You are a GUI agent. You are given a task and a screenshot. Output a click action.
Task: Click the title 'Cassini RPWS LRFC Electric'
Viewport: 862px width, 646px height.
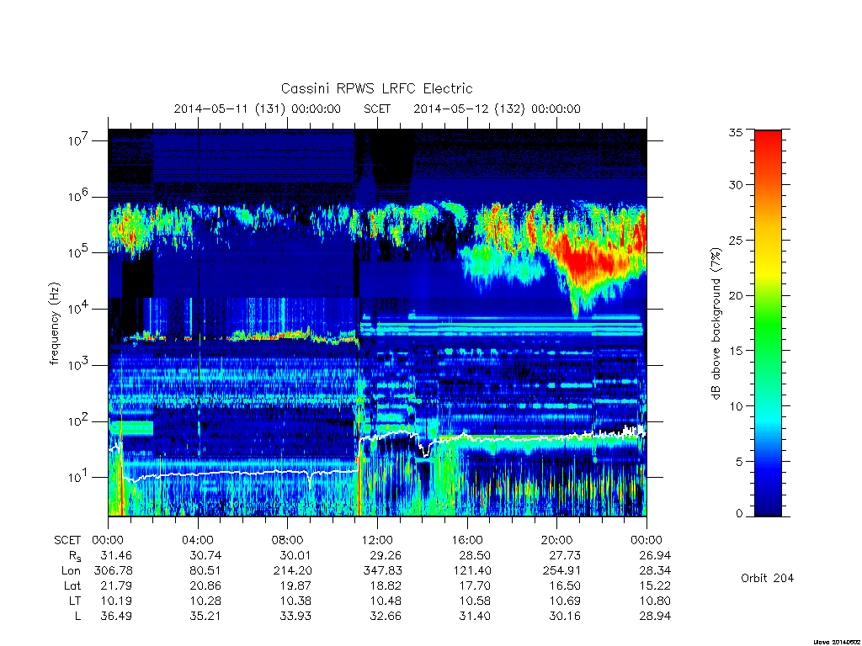pyautogui.click(x=376, y=88)
